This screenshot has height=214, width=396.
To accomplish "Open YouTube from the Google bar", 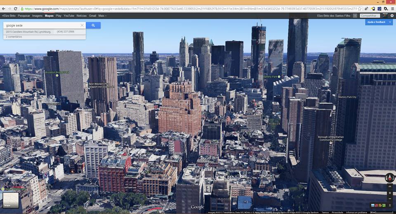I will click(x=69, y=16).
